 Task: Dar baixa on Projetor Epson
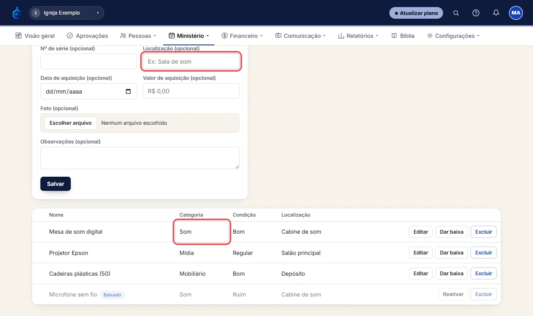(452, 252)
